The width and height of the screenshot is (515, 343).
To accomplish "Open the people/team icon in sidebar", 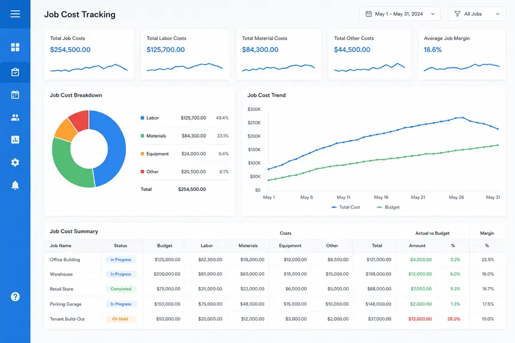I will tap(15, 117).
